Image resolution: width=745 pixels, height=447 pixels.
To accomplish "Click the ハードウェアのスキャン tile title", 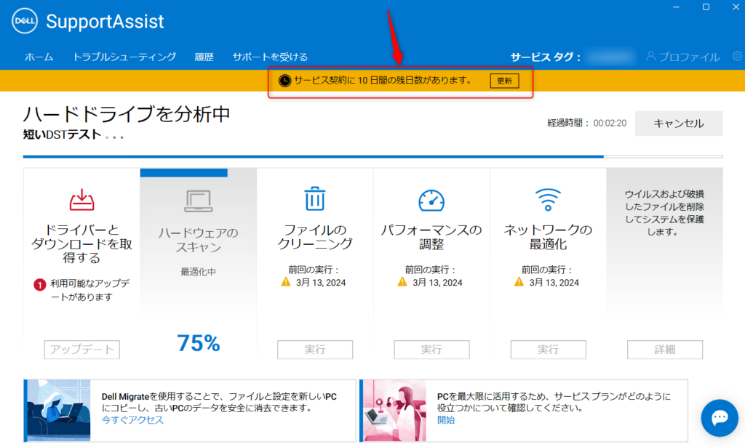I will coord(198,240).
